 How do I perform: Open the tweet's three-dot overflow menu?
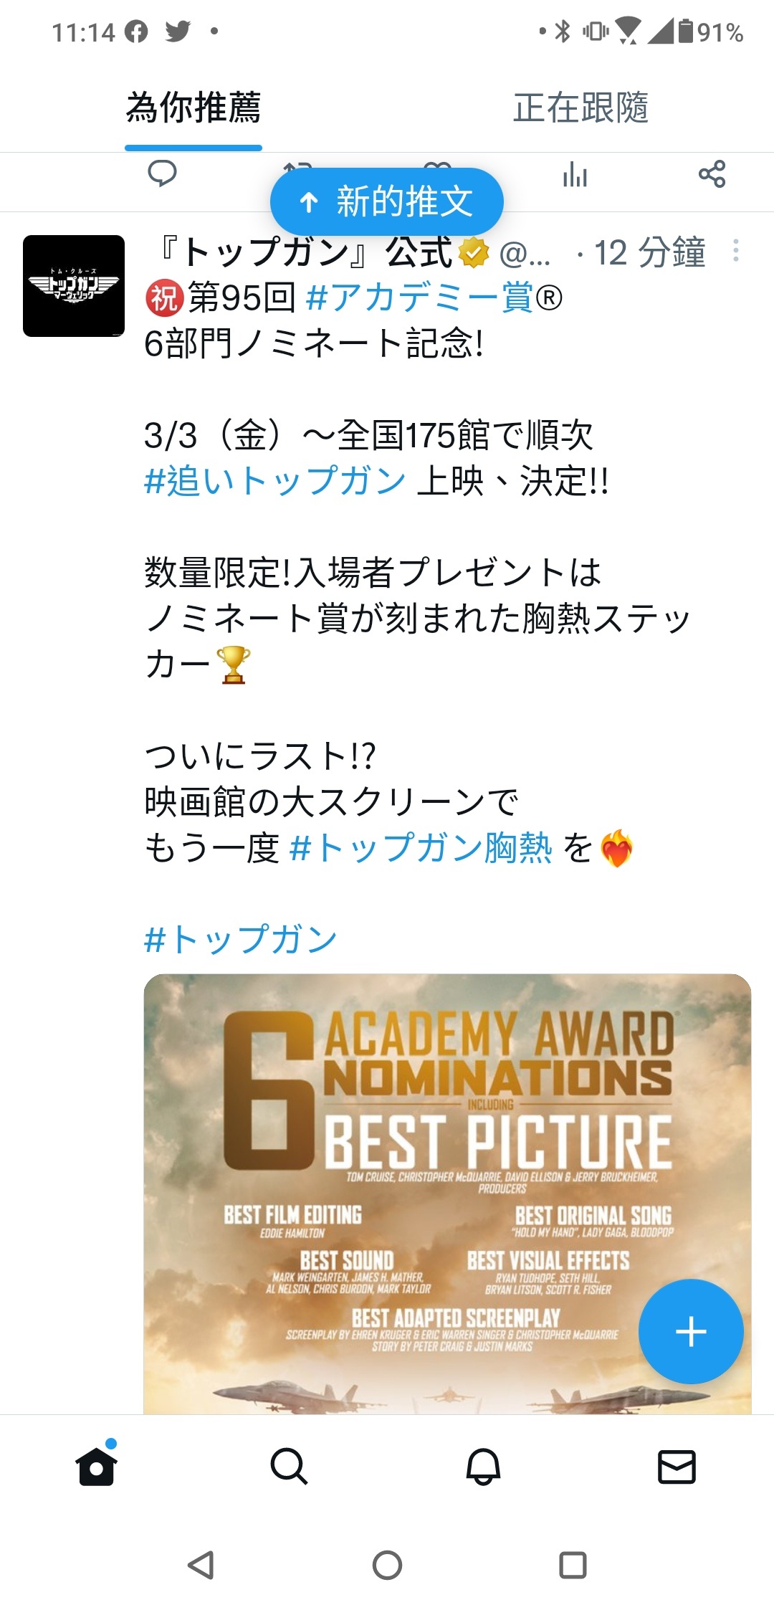[x=735, y=251]
